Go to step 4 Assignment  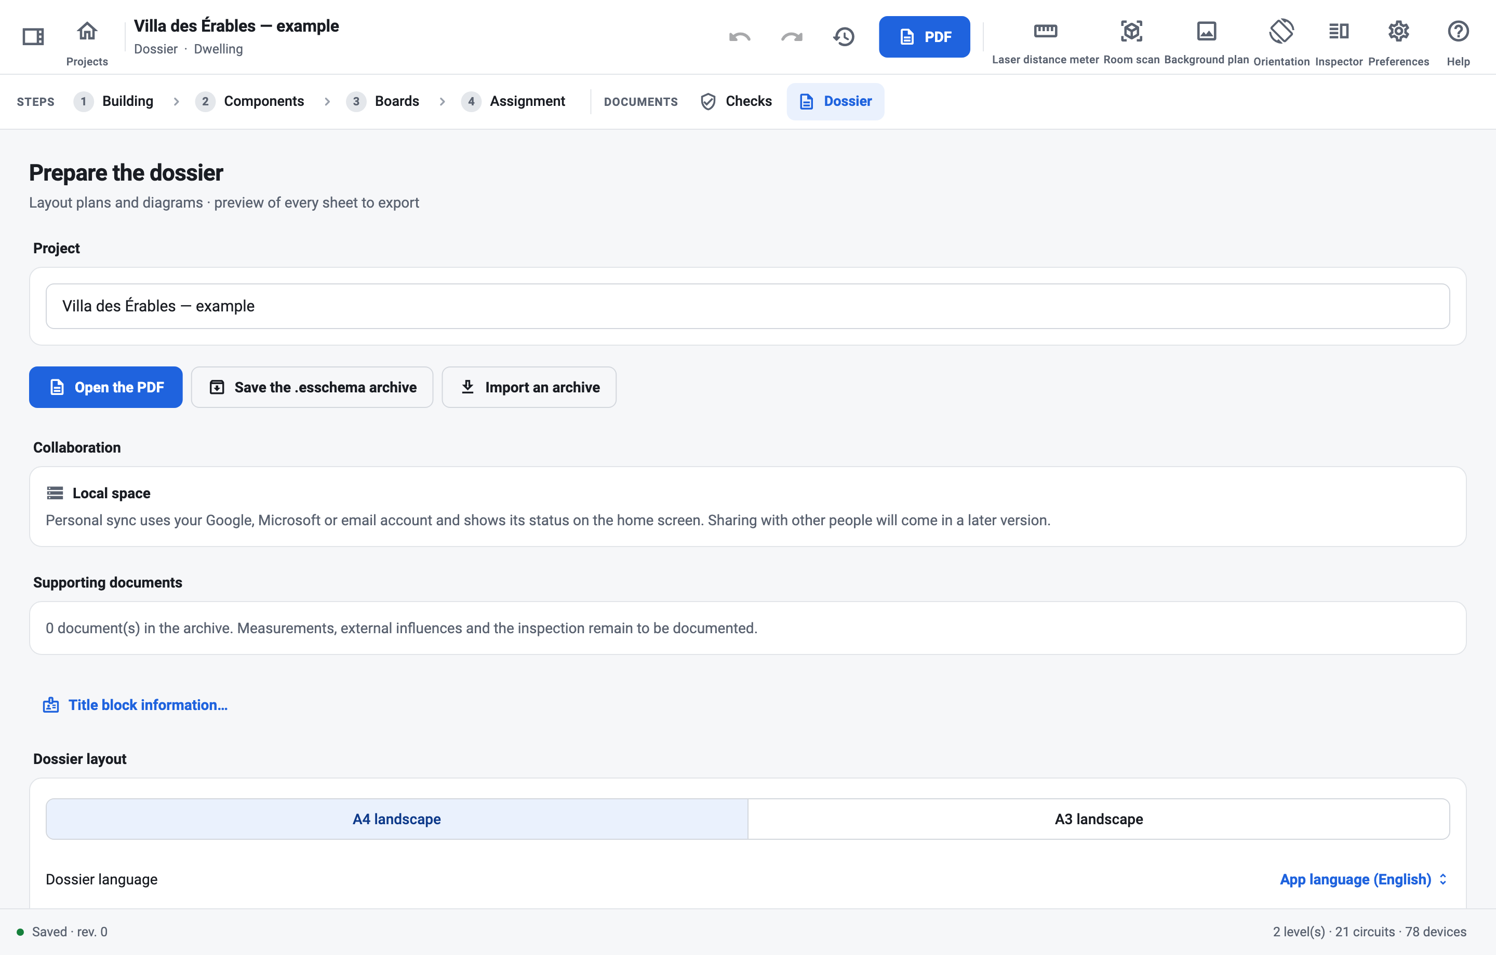513,101
